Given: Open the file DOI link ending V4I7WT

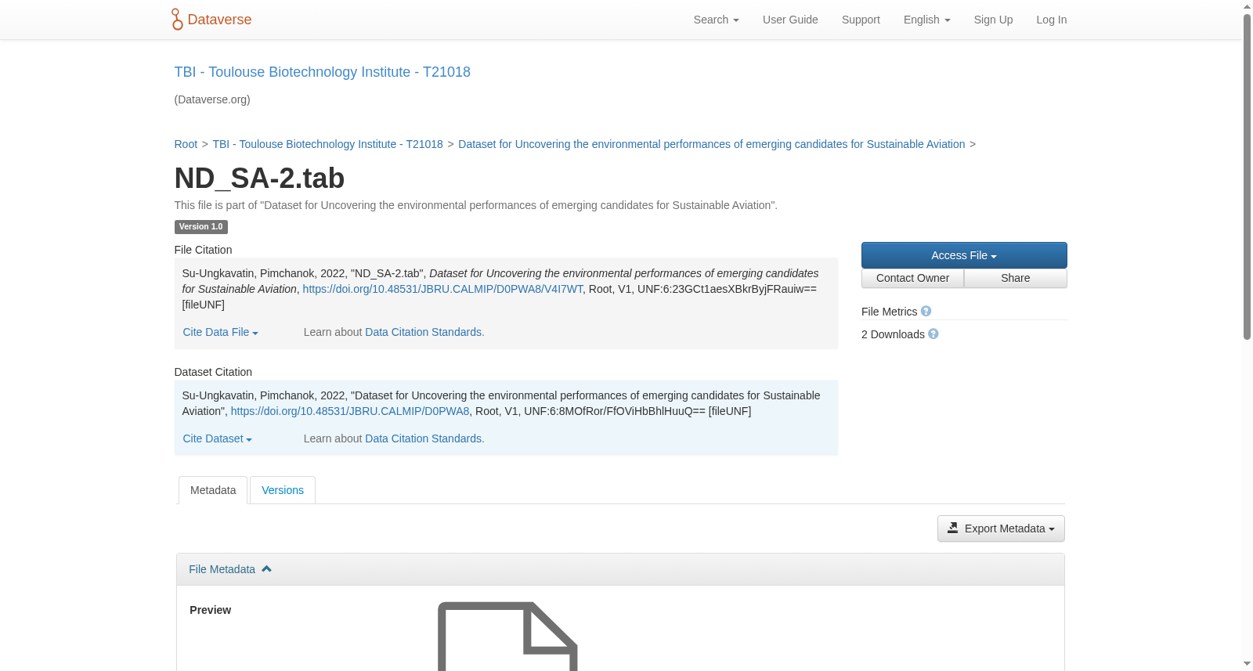Looking at the screenshot, I should click(x=442, y=289).
